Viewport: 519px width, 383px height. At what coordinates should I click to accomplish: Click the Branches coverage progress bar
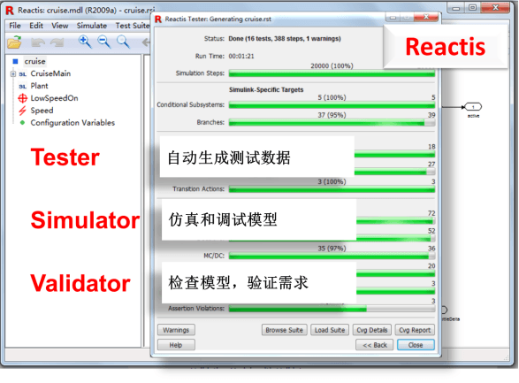coord(332,122)
